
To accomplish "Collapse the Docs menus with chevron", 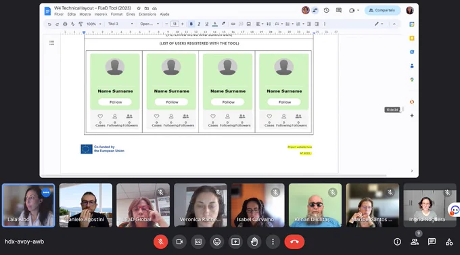I will (x=394, y=24).
